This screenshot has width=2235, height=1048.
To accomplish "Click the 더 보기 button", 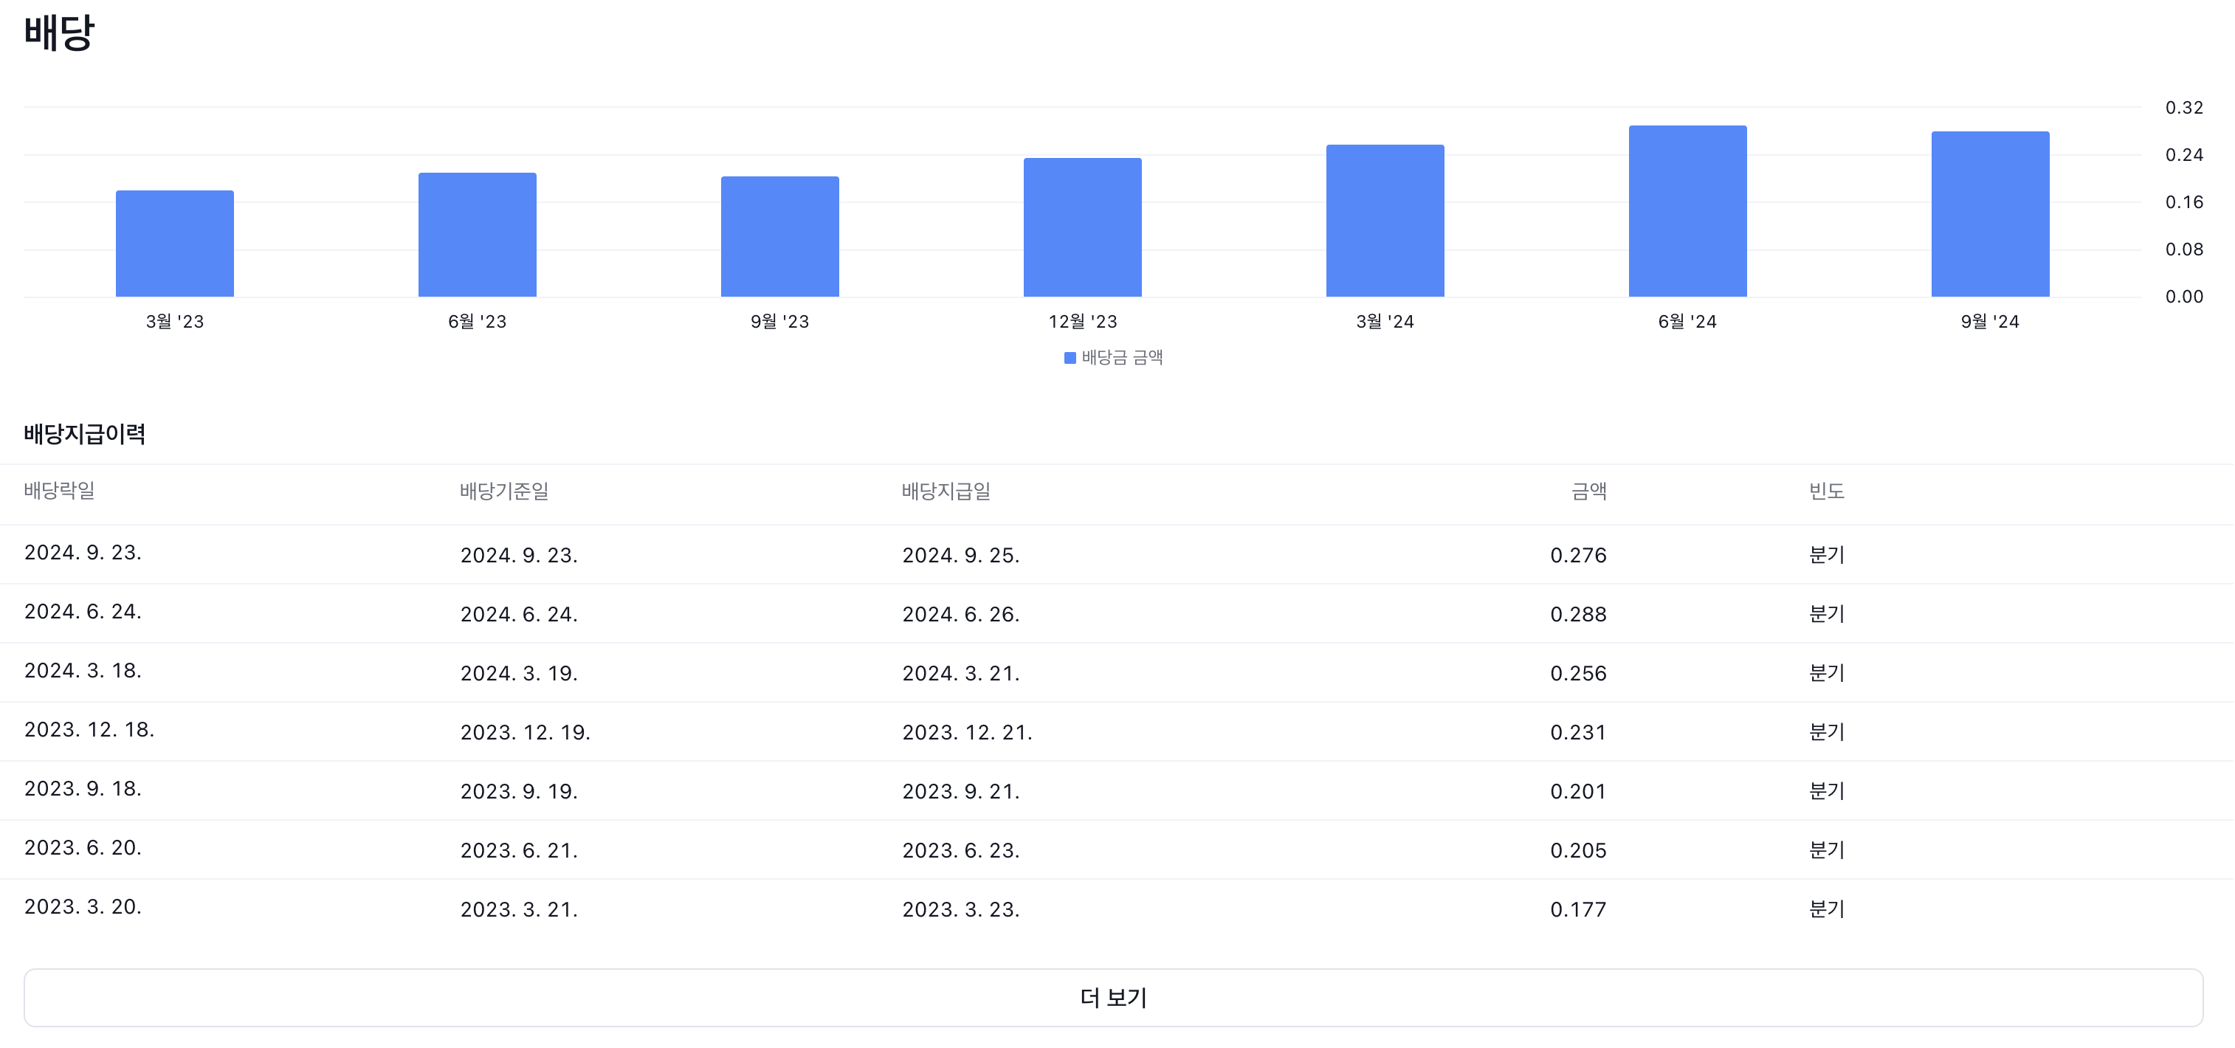I will click(1113, 998).
